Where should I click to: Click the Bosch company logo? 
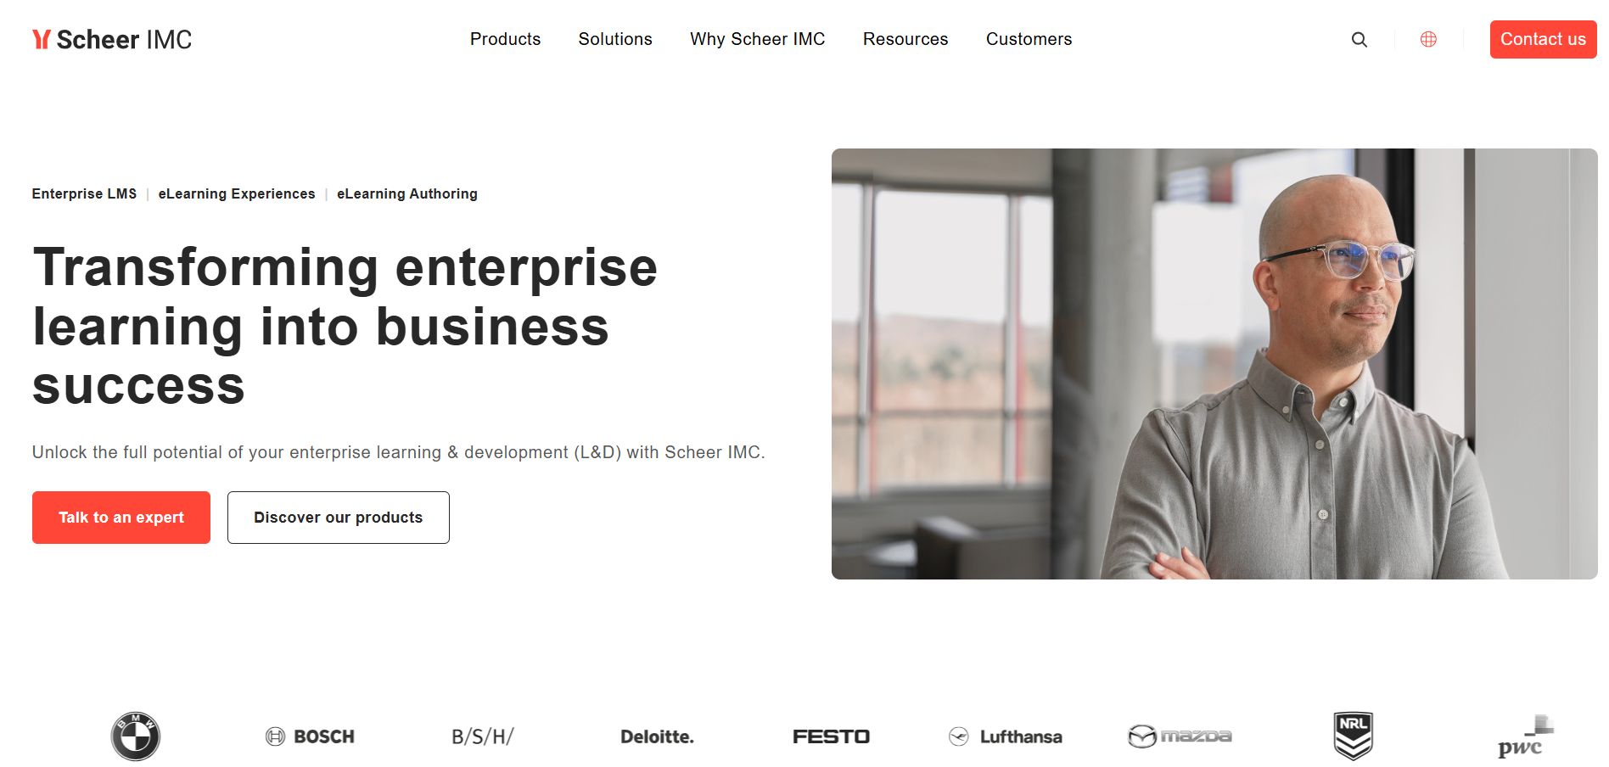(x=310, y=736)
